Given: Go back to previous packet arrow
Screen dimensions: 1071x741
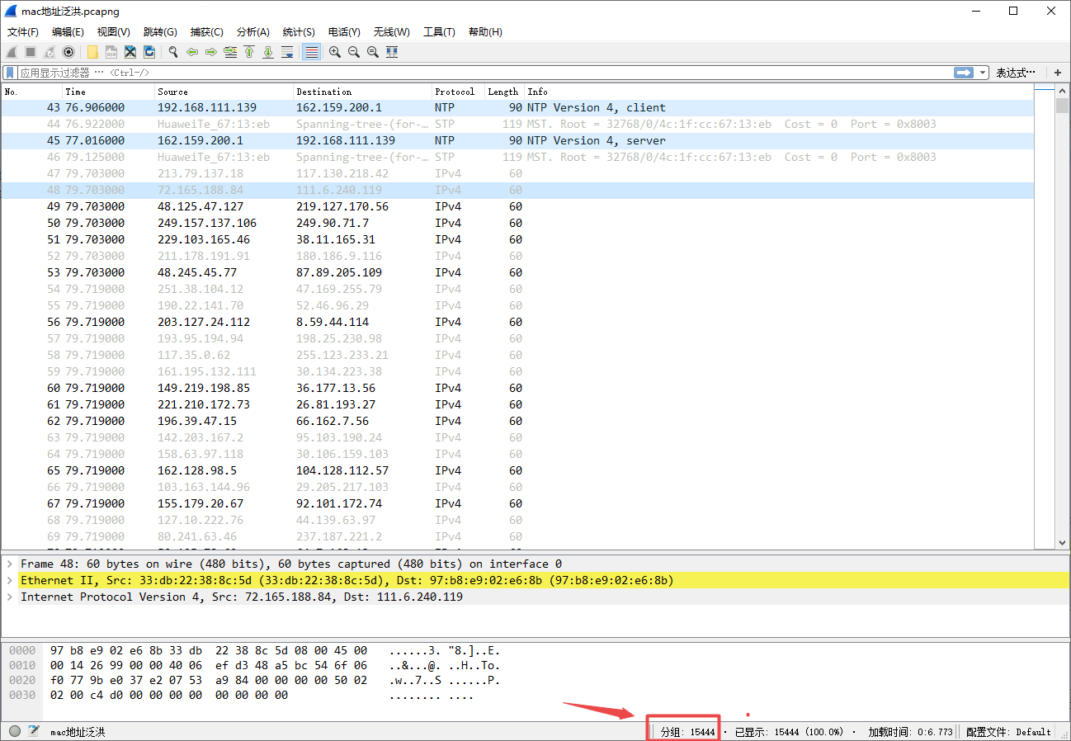Looking at the screenshot, I should [x=192, y=52].
